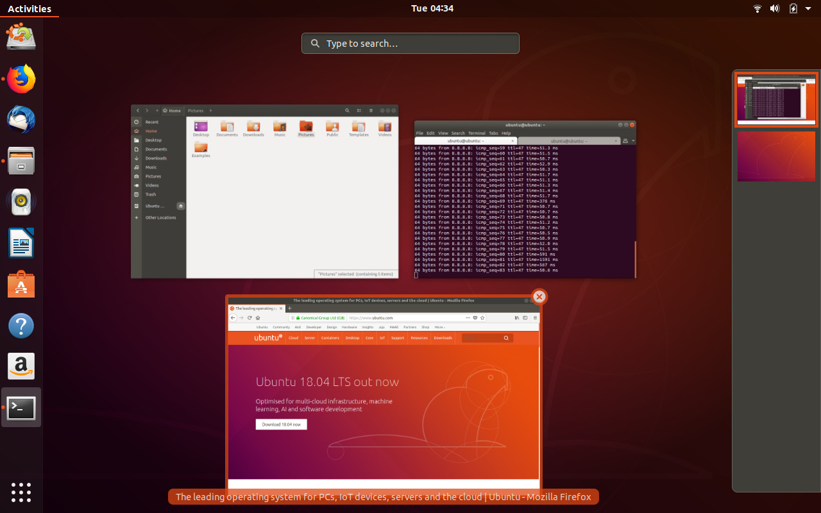Click the Firefox home button
This screenshot has width=821, height=513.
[258, 318]
